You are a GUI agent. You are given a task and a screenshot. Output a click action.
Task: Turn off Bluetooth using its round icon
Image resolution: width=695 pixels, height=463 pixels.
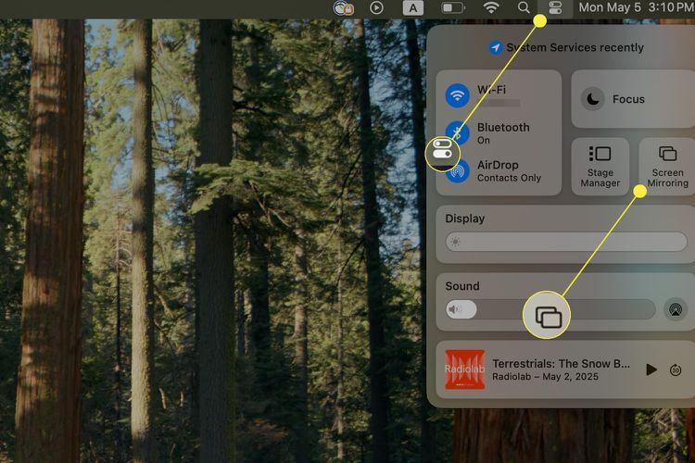pyautogui.click(x=458, y=132)
